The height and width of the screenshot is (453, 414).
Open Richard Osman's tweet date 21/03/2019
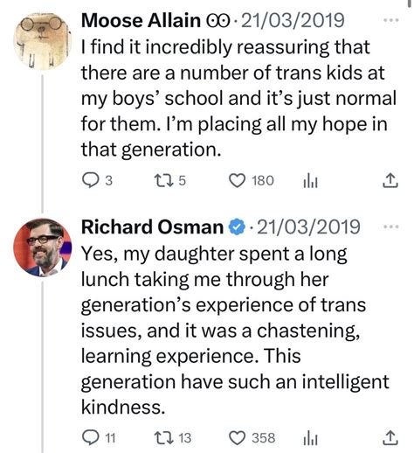click(x=308, y=226)
